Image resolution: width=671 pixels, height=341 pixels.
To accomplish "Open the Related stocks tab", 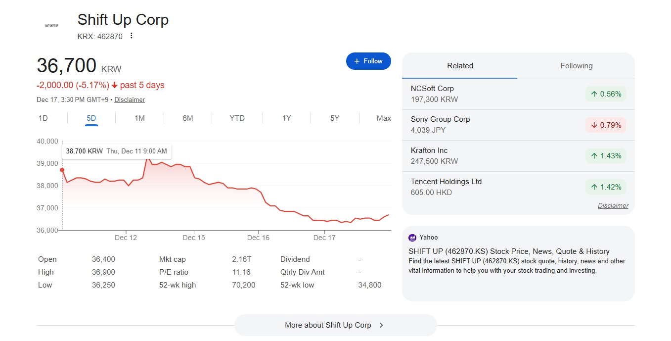I will point(460,66).
